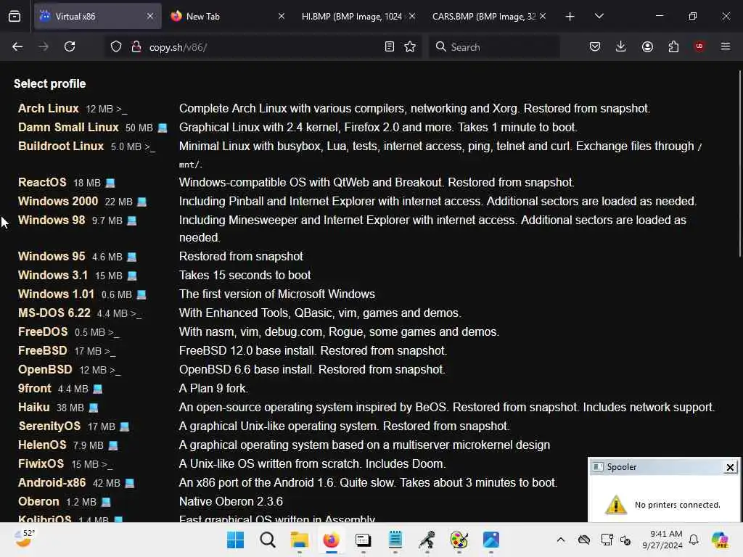Launch the MS-DOS 6.22 profile
This screenshot has height=557, width=743.
[x=54, y=313]
